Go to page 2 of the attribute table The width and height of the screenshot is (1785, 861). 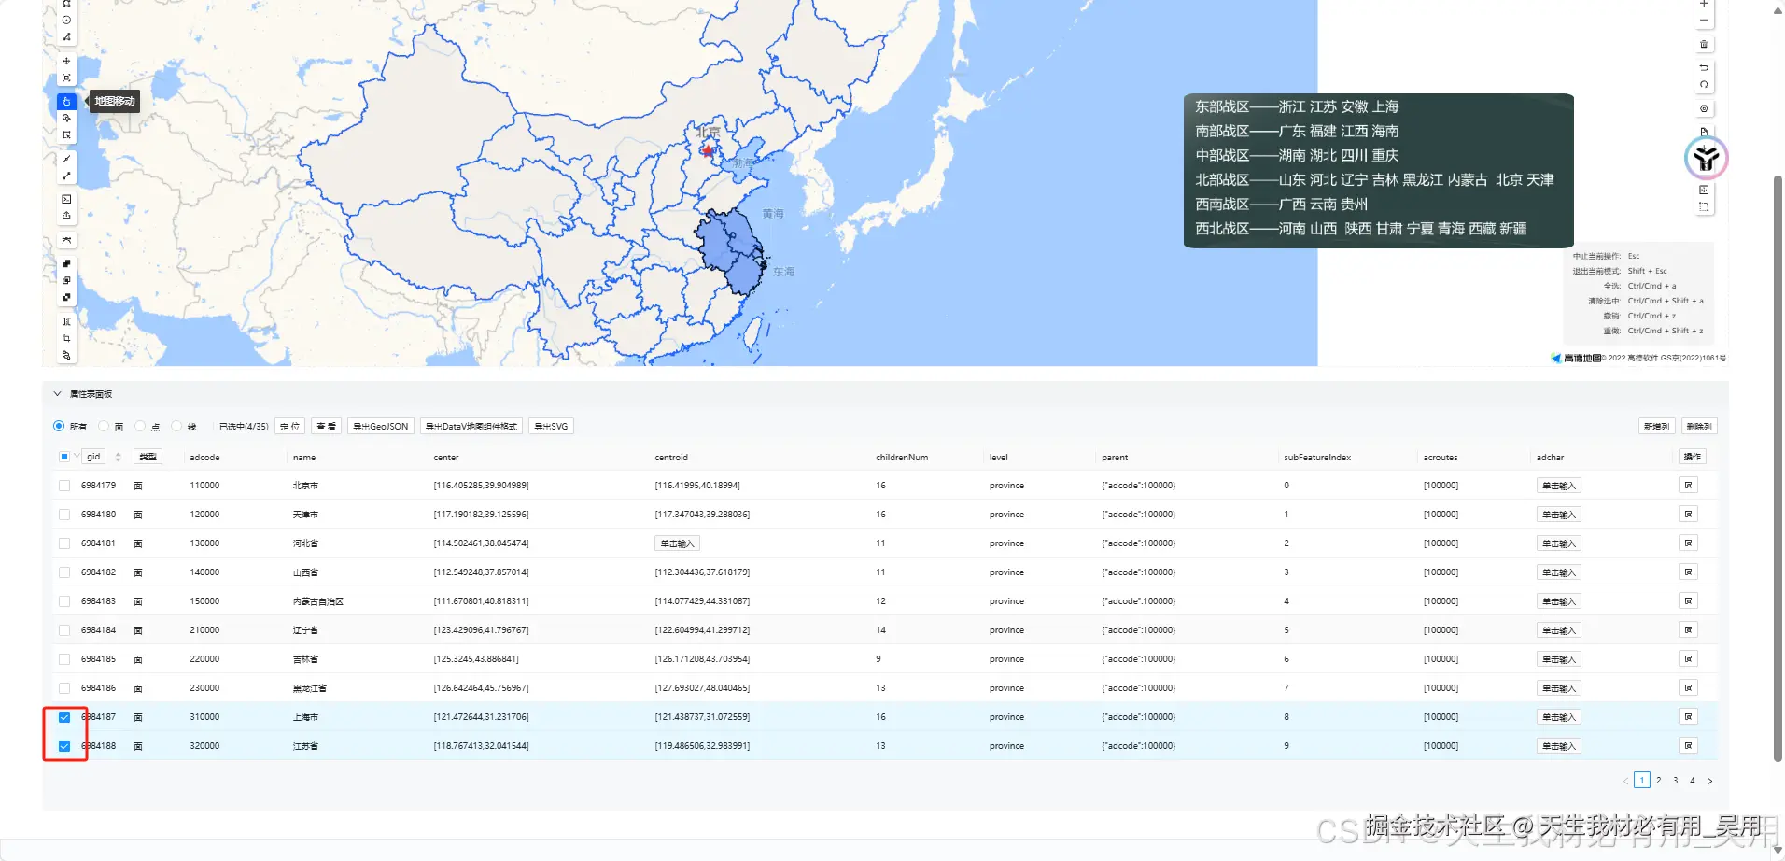[x=1659, y=780]
